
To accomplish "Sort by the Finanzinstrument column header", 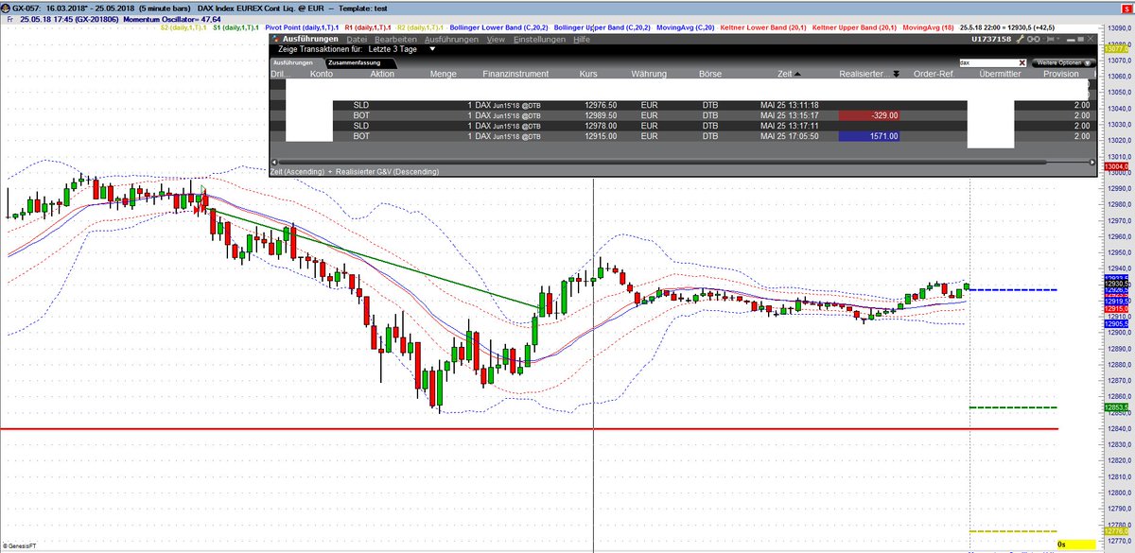I will pyautogui.click(x=515, y=74).
